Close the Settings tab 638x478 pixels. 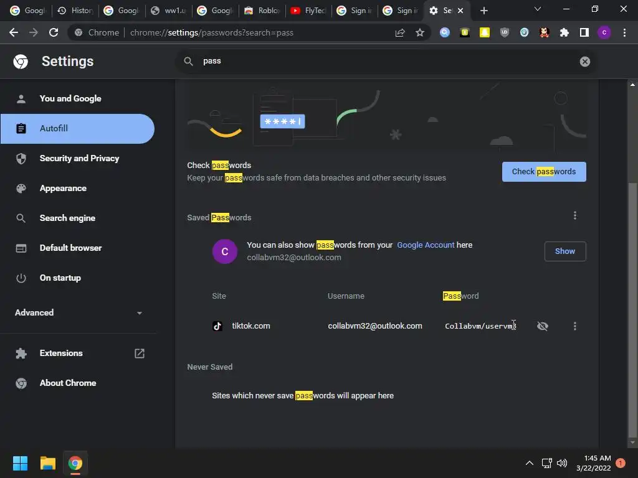tap(460, 11)
